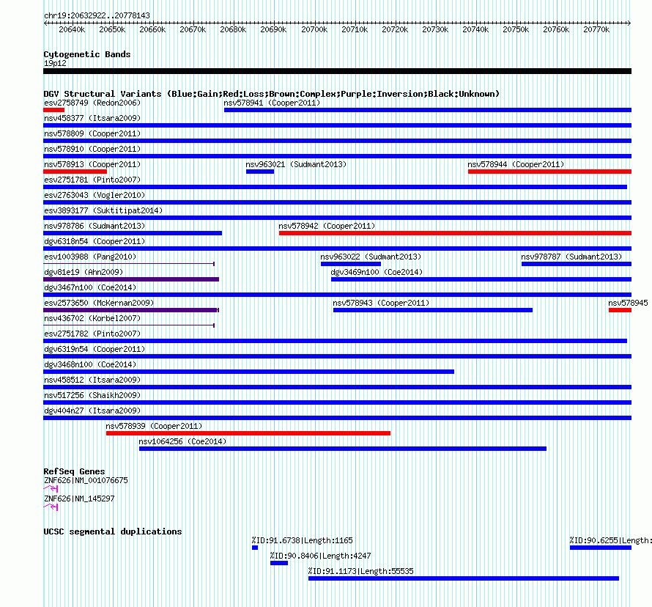The height and width of the screenshot is (607, 652).
Task: Select the blue nsv1064256 (Coe2014) gain bar
Action: [x=343, y=449]
